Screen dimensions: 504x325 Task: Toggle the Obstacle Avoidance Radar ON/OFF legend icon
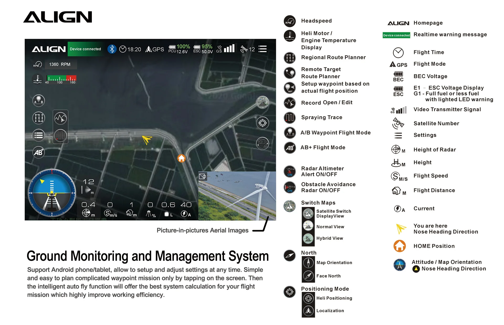(290, 187)
